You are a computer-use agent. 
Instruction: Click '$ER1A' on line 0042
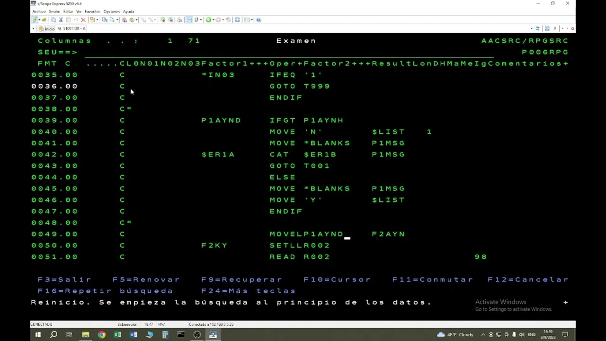pos(218,154)
